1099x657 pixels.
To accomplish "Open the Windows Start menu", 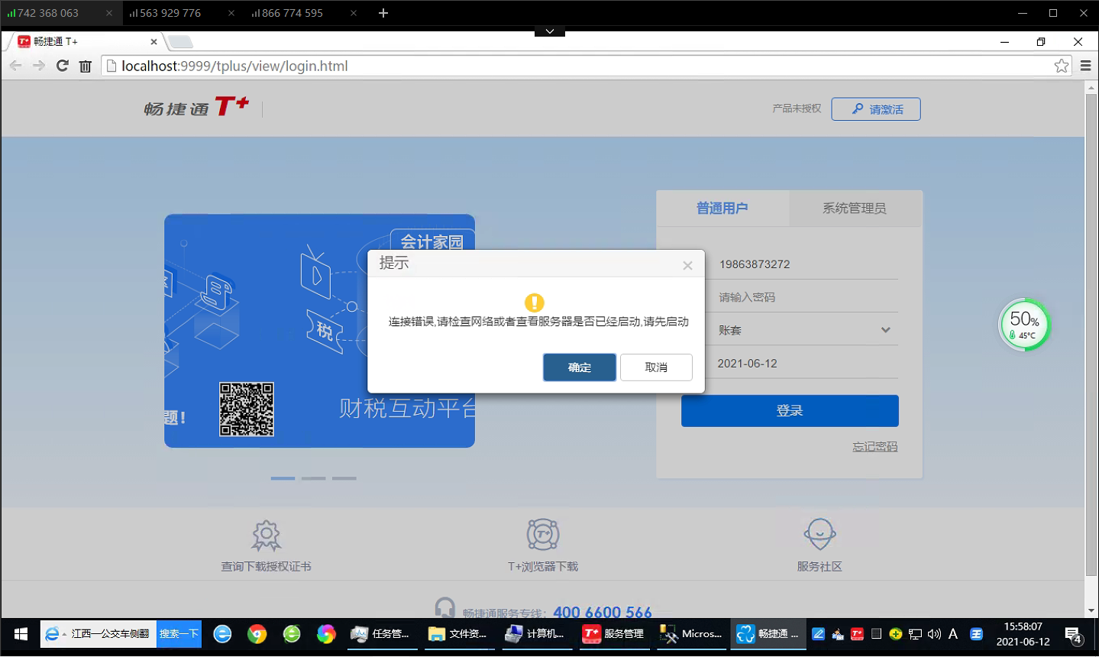I will pyautogui.click(x=21, y=634).
